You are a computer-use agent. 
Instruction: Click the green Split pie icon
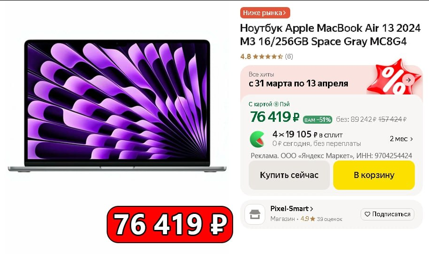(257, 139)
